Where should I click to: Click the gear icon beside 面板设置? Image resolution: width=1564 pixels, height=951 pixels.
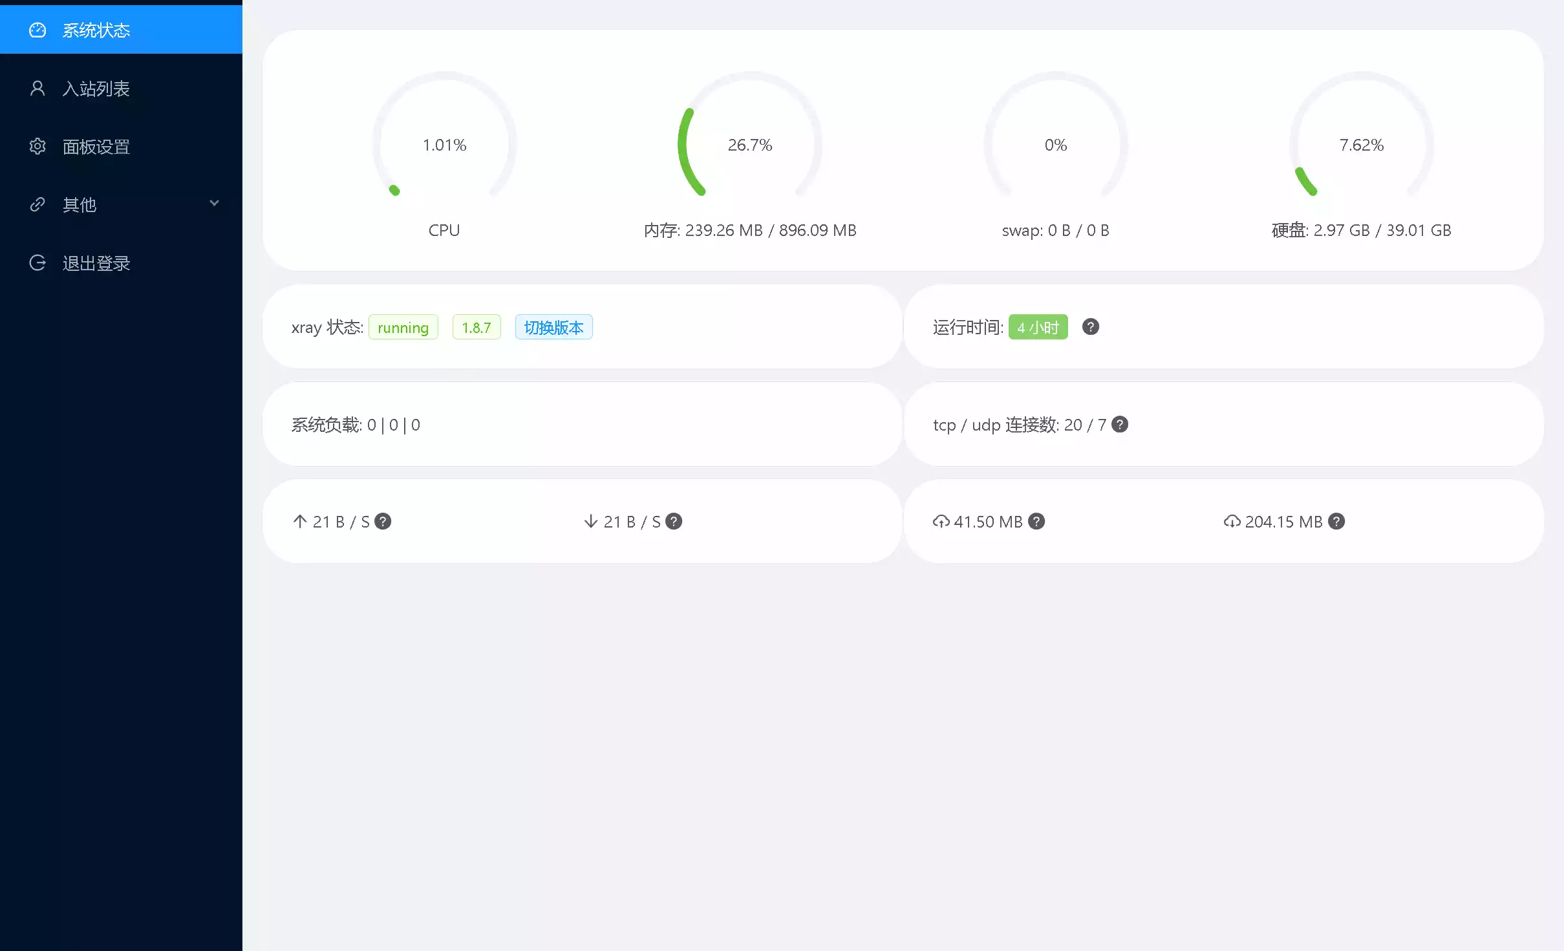[37, 147]
